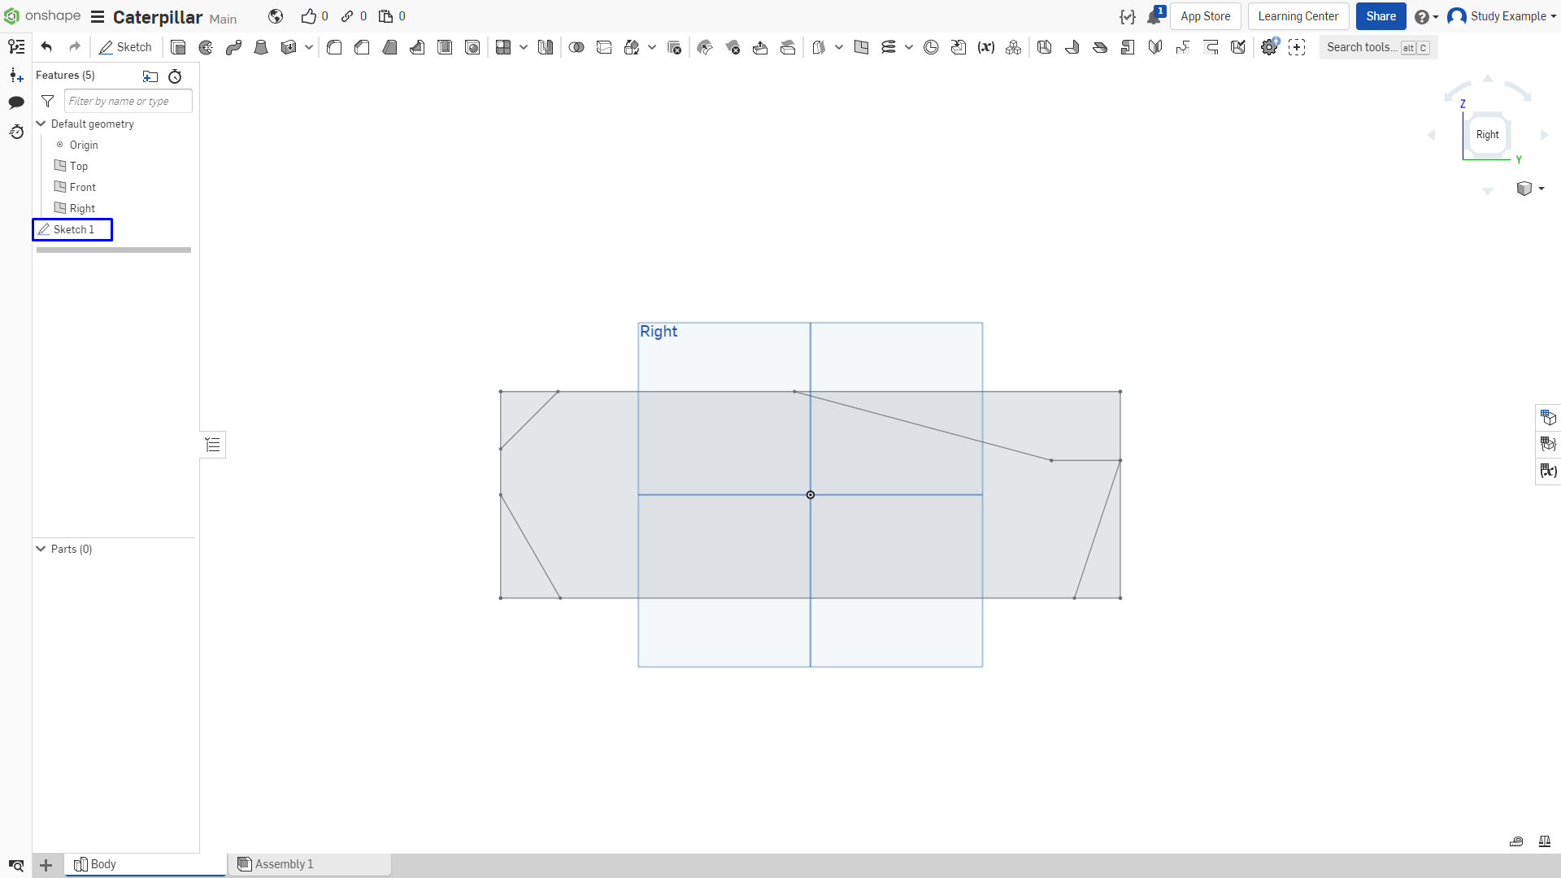The height and width of the screenshot is (878, 1561).
Task: Toggle the variable table icon on right edge
Action: [x=1548, y=471]
